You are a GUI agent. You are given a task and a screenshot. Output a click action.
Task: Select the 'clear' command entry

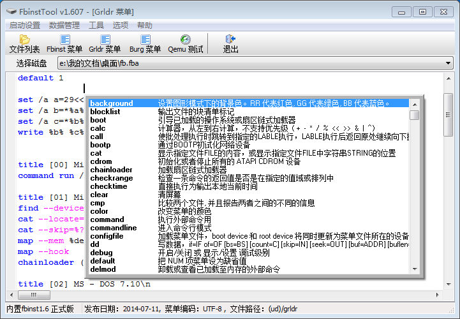249,195
